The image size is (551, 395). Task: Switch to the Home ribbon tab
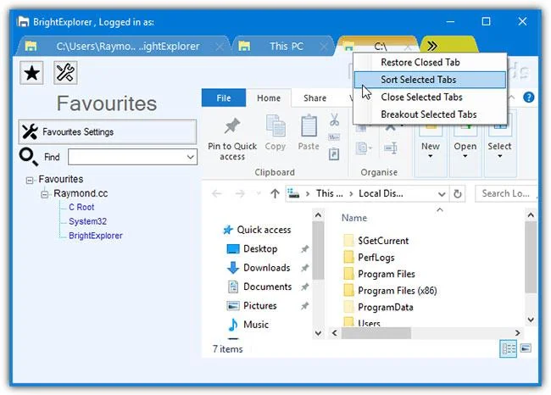pos(269,98)
